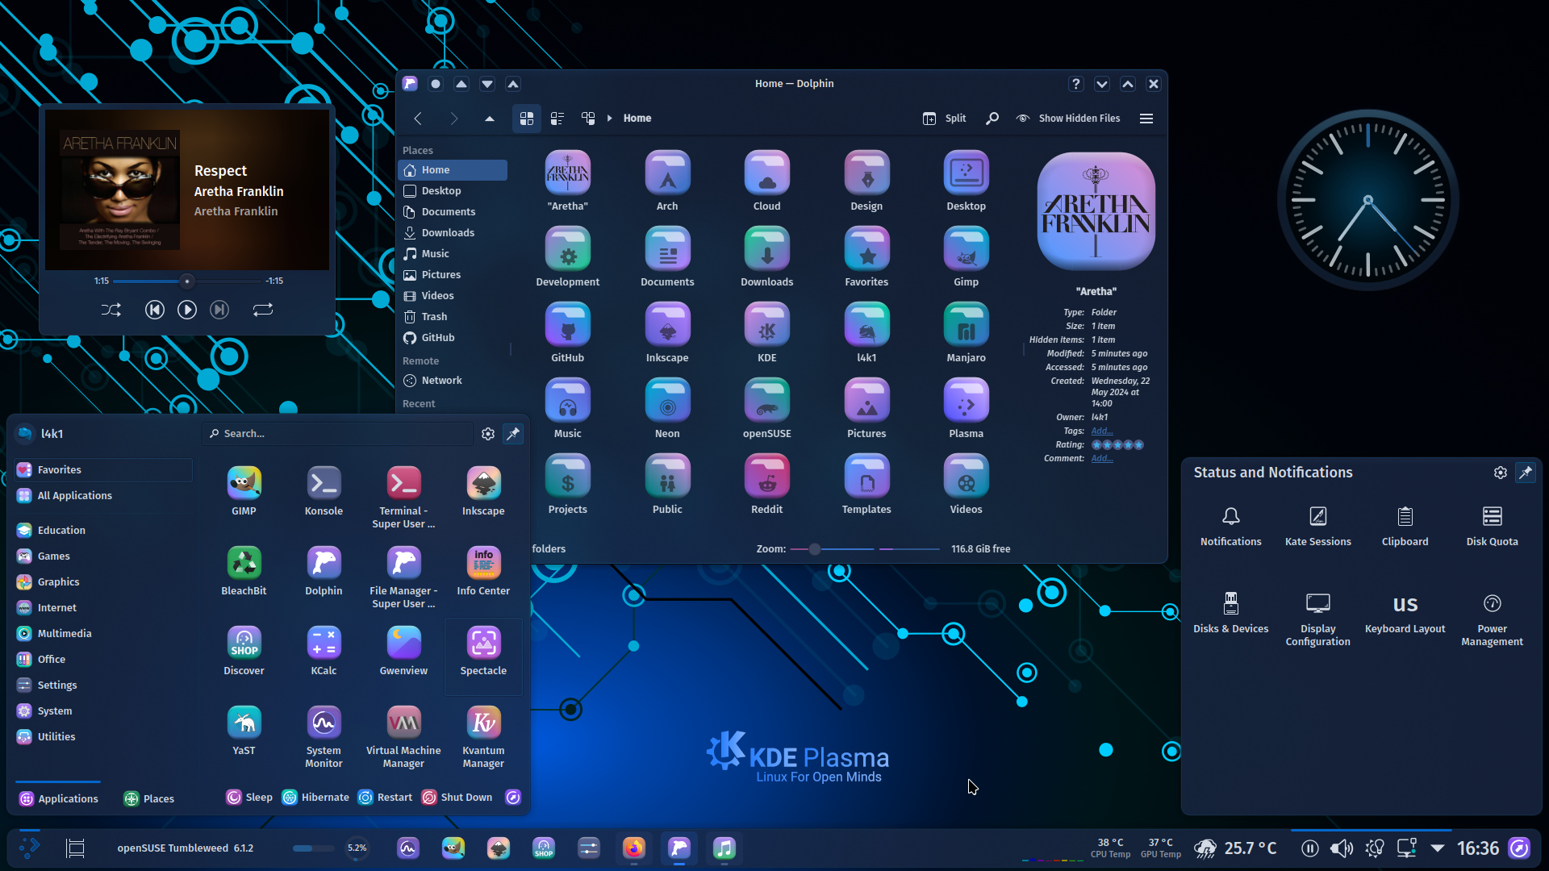Viewport: 1549px width, 871px height.
Task: Launch GIMP from the Favorites grid
Action: point(244,491)
